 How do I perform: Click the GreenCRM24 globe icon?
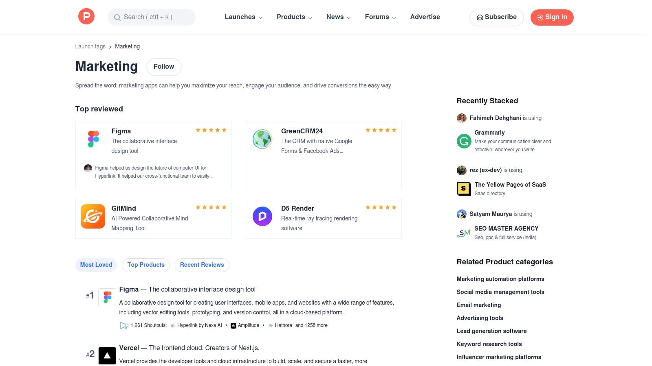[262, 139]
